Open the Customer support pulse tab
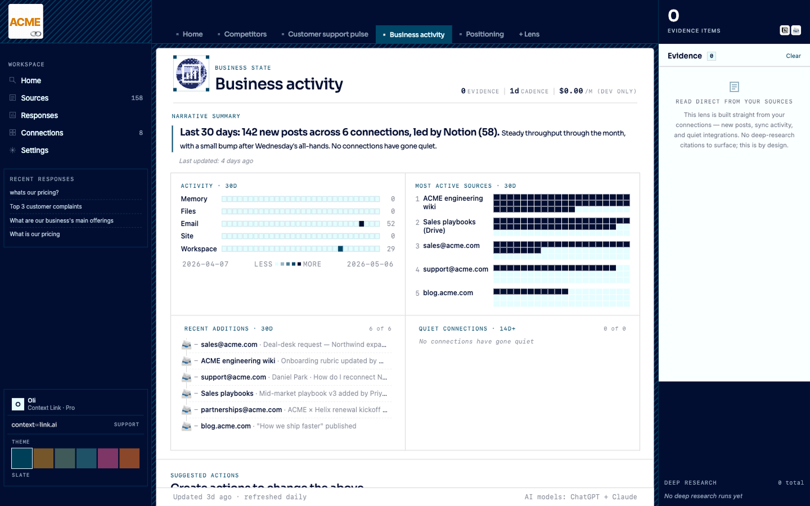810x506 pixels. click(x=325, y=34)
